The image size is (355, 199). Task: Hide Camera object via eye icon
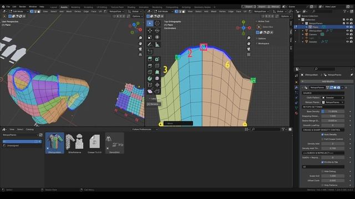(348, 34)
